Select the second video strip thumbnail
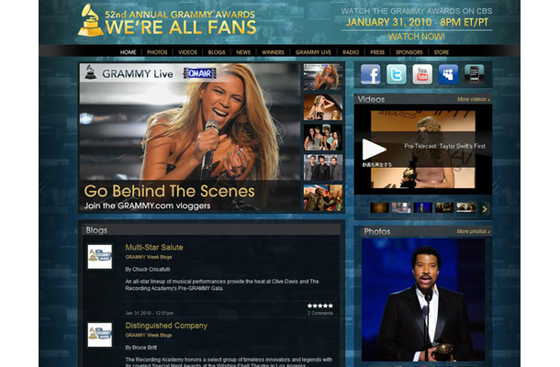 401,207
